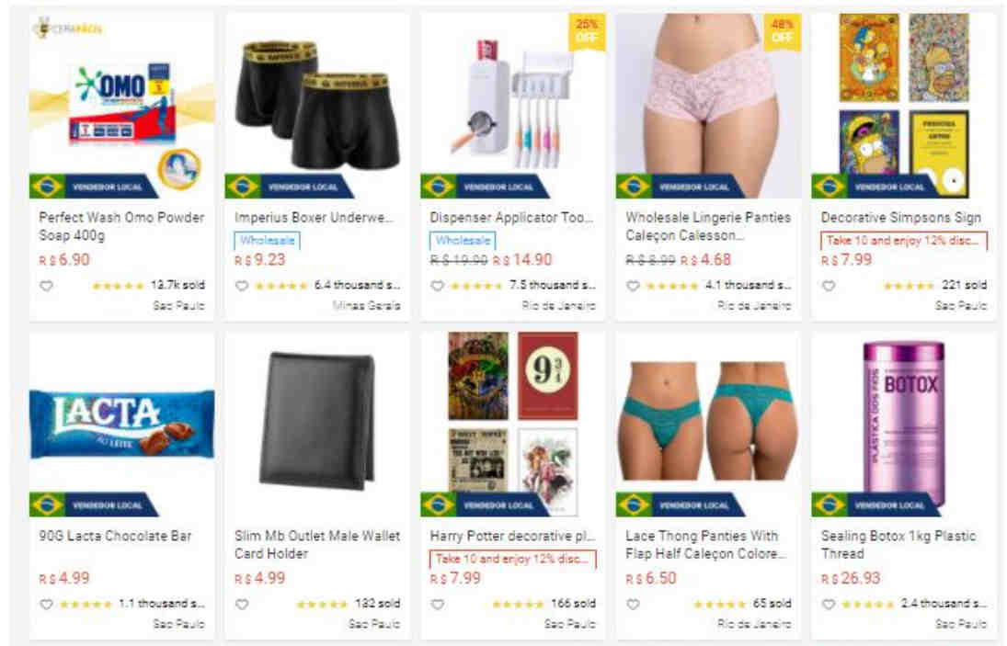Favorite the Lace Thong Panties heart icon
Screen dimensions: 1007x646
point(633,605)
